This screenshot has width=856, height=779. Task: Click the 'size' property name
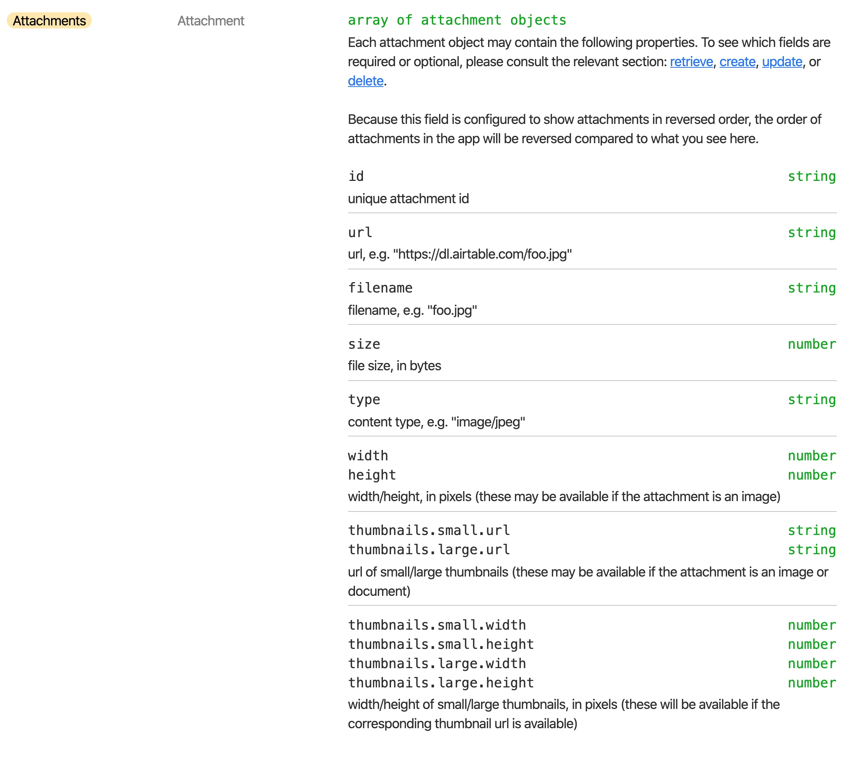click(364, 344)
